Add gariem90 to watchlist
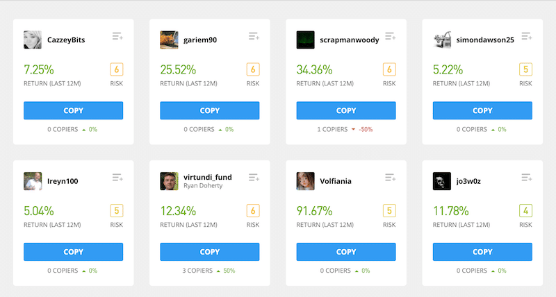 click(254, 36)
